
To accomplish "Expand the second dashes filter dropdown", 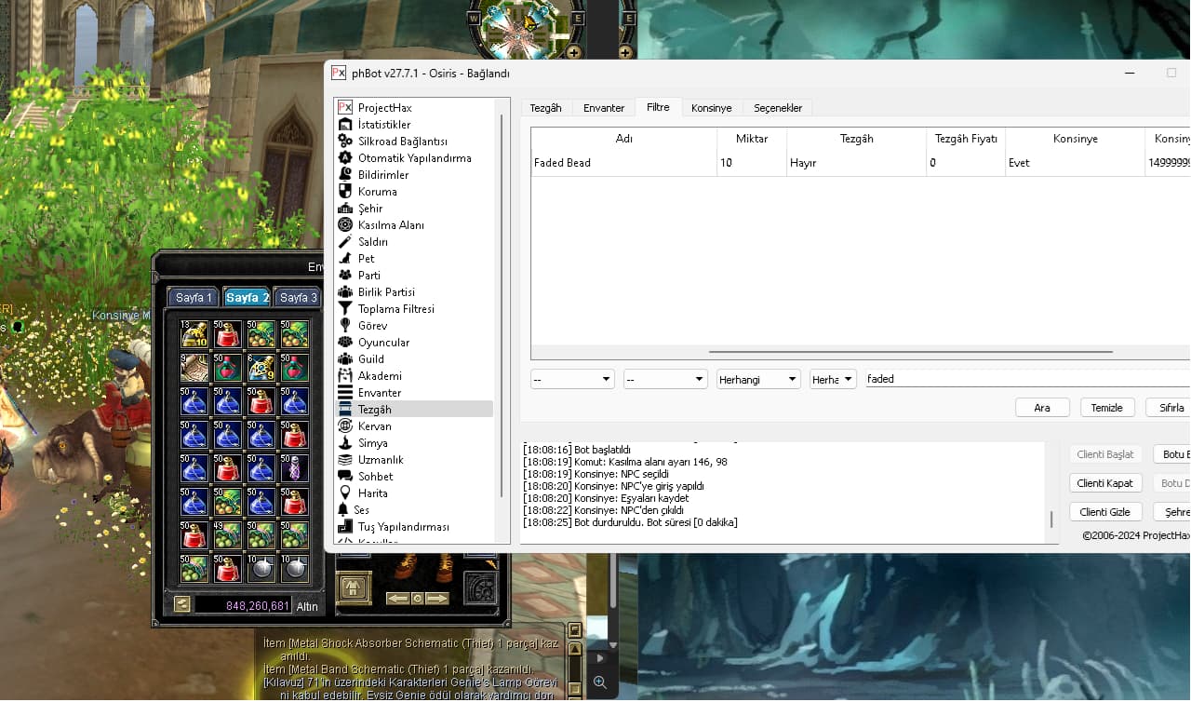I will 665,379.
